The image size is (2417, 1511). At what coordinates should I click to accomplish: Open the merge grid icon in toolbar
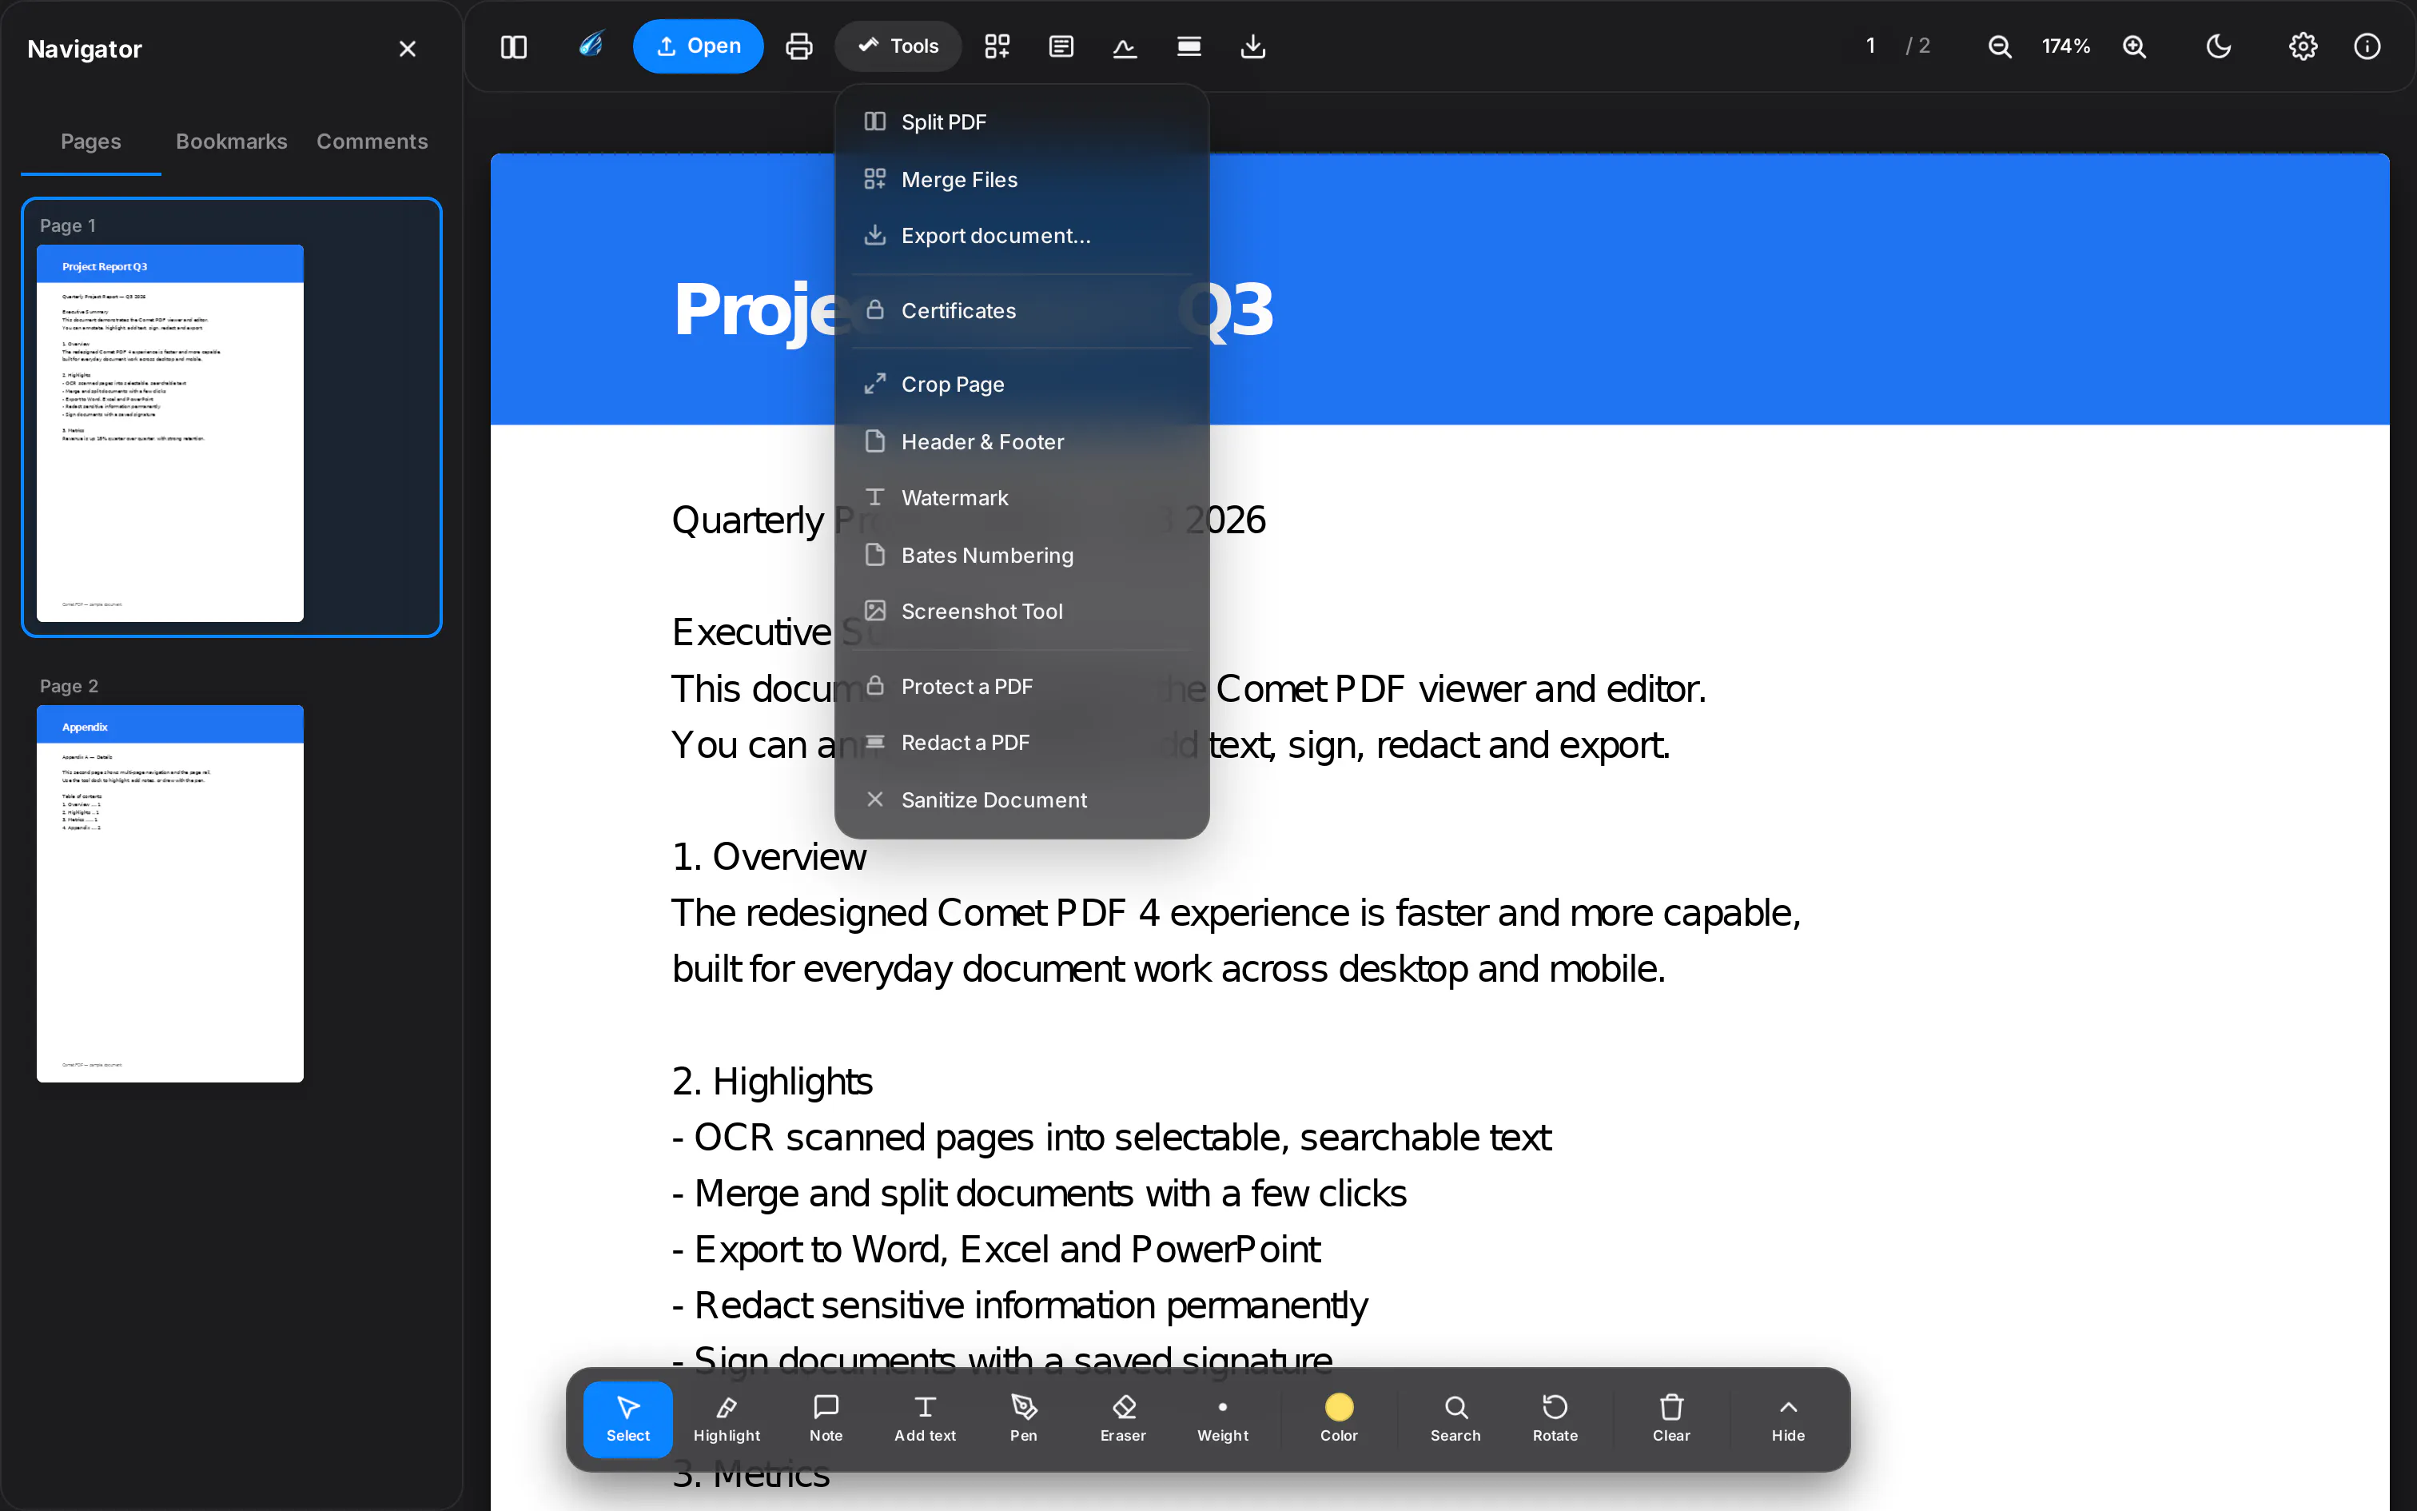(x=997, y=47)
